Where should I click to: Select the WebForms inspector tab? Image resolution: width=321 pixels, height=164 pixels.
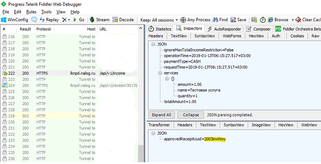tap(232, 36)
